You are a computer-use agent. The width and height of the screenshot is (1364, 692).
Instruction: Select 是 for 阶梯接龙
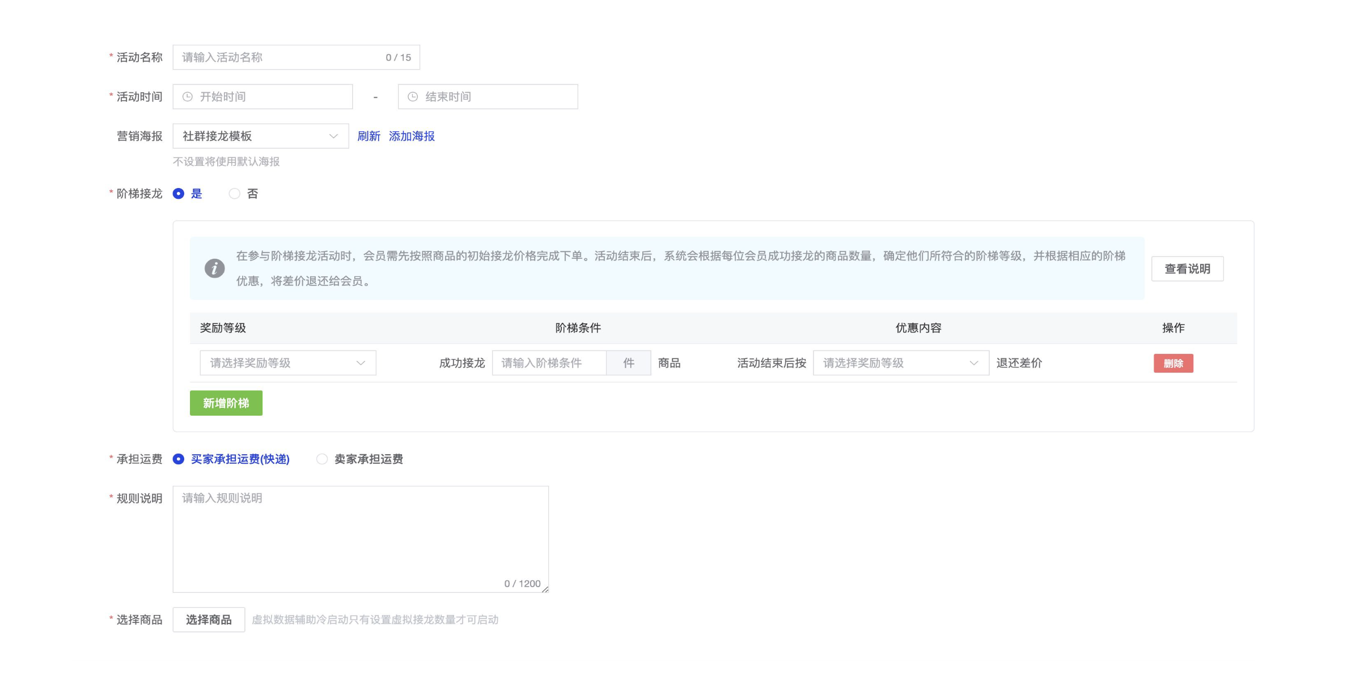coord(179,193)
